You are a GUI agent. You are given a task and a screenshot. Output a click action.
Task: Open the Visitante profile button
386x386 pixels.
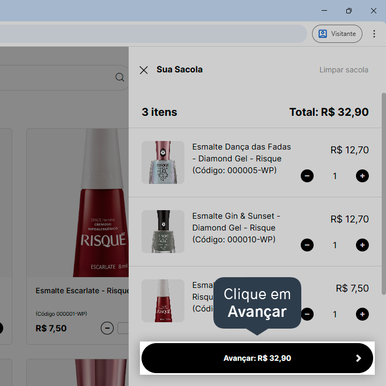[x=337, y=34]
